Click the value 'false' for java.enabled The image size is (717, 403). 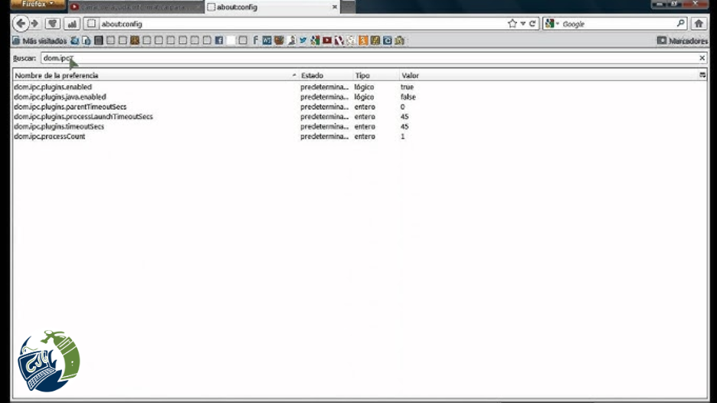(408, 97)
